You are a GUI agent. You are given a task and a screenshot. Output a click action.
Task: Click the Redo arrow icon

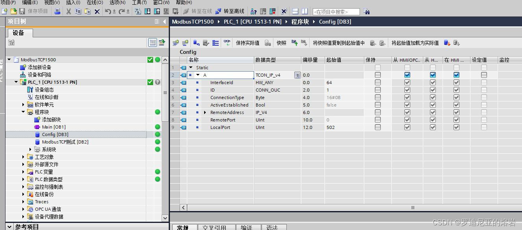pos(122,11)
